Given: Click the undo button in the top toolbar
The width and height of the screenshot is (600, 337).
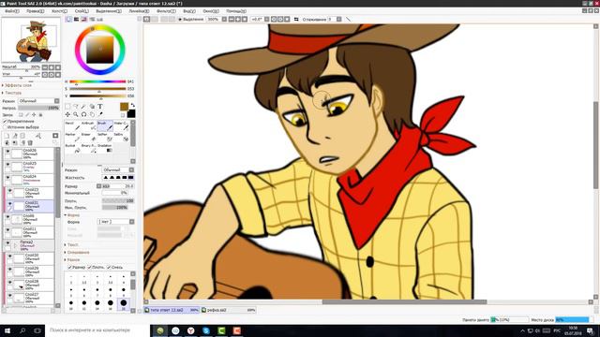Looking at the screenshot, I should (147, 19).
